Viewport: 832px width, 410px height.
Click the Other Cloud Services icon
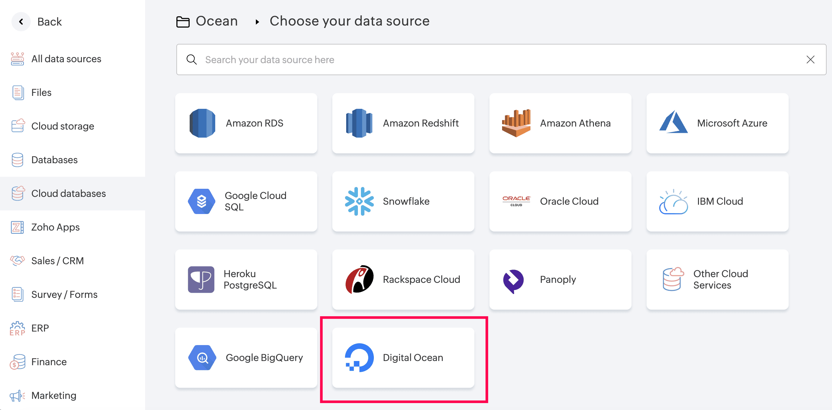[x=673, y=279]
